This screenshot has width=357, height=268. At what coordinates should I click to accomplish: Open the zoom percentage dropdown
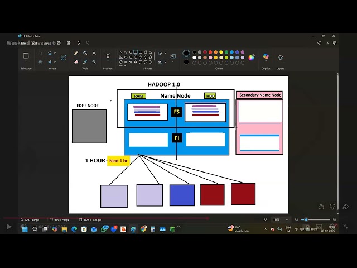coord(287,219)
